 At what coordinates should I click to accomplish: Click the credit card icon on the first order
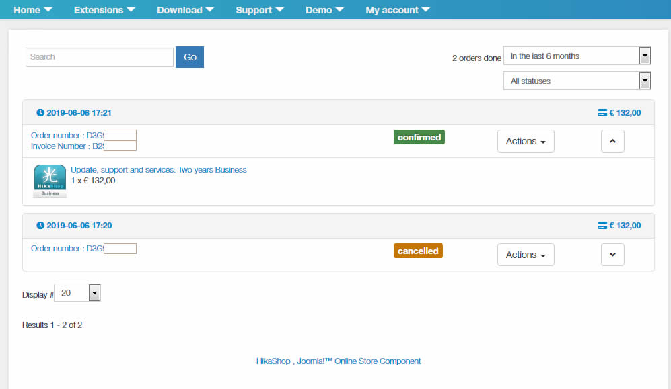click(x=602, y=112)
